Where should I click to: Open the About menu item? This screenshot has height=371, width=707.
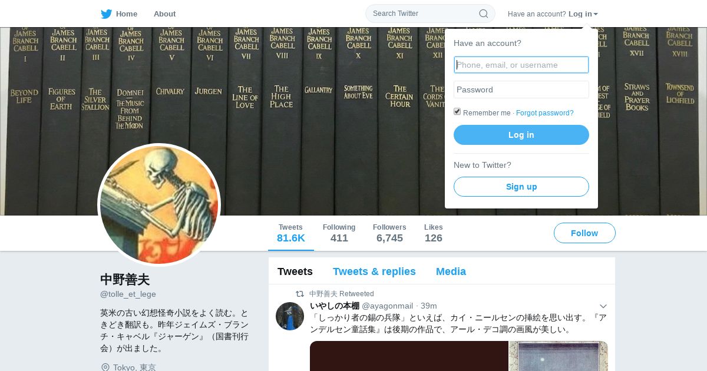pyautogui.click(x=164, y=14)
